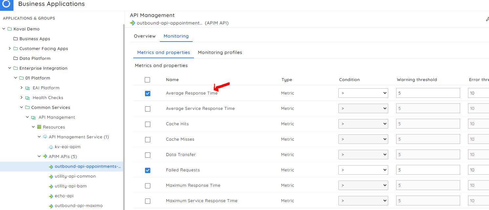This screenshot has height=210, width=489.
Task: Click the sidebar vertical scrollbar
Action: click(124, 117)
